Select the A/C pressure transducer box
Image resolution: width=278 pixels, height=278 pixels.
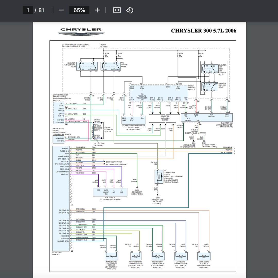pyautogui.click(x=133, y=120)
